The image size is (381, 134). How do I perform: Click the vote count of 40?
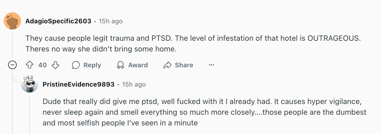pos(43,65)
